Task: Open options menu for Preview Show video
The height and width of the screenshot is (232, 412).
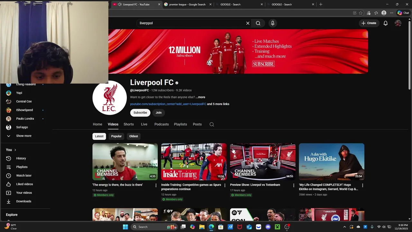Action: coord(294,185)
